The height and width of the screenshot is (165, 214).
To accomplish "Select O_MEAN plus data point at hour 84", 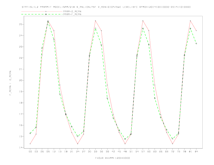I will pyautogui.click(x=196, y=31).
